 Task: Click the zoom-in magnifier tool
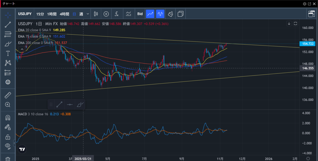tap(8, 105)
